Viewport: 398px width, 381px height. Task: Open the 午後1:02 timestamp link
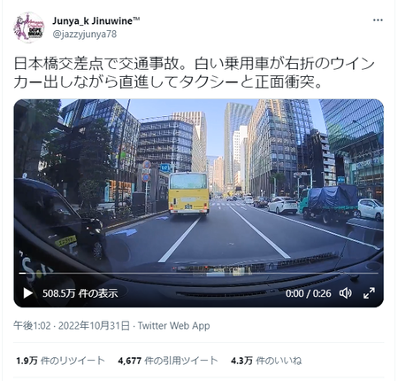[32, 326]
